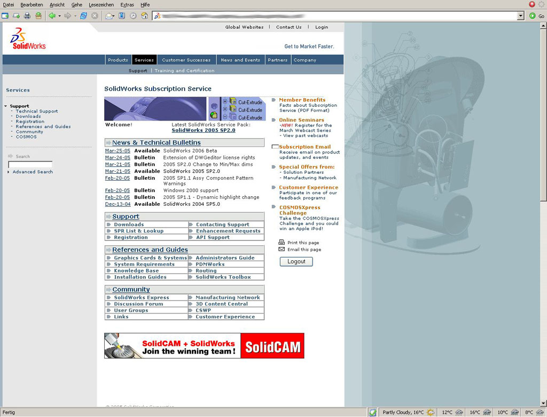Click the Logout button
This screenshot has width=547, height=417.
tap(296, 262)
